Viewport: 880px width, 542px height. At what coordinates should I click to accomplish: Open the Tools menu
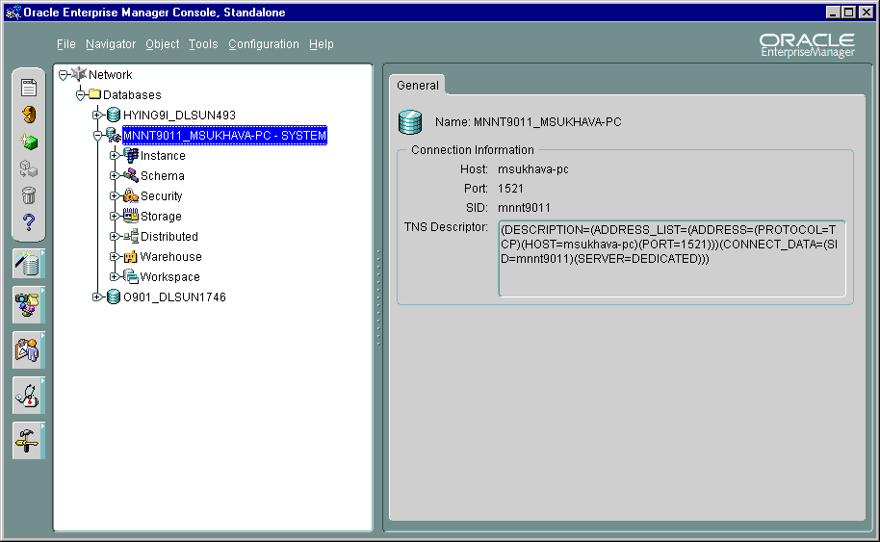click(203, 43)
